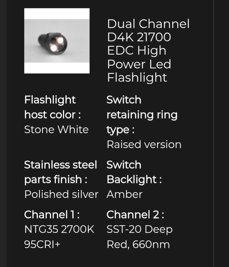229x267 pixels.
Task: Select the "Stone White" host color value
Action: point(56,129)
